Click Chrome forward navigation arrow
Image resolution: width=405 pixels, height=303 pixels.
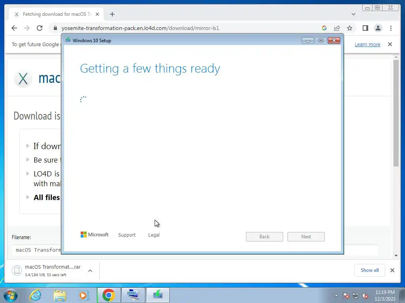[x=27, y=28]
